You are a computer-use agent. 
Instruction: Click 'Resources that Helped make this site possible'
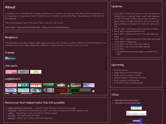35,103
